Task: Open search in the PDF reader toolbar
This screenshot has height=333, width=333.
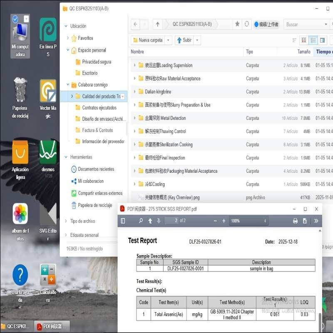Action: (141, 221)
